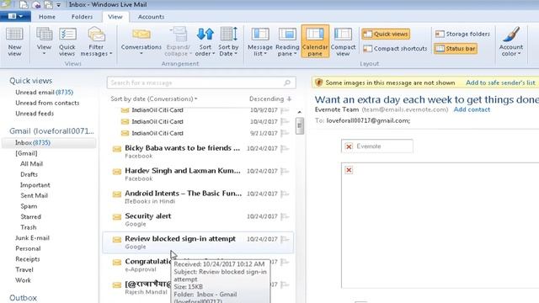
Task: Open the Quick Access Toolbar customize arrow
Action: pos(59,5)
